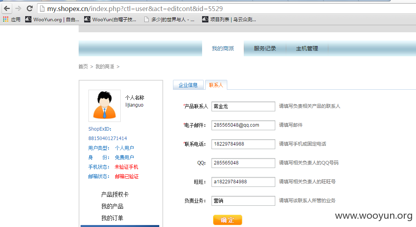Click the user avatar picture

(x=105, y=106)
